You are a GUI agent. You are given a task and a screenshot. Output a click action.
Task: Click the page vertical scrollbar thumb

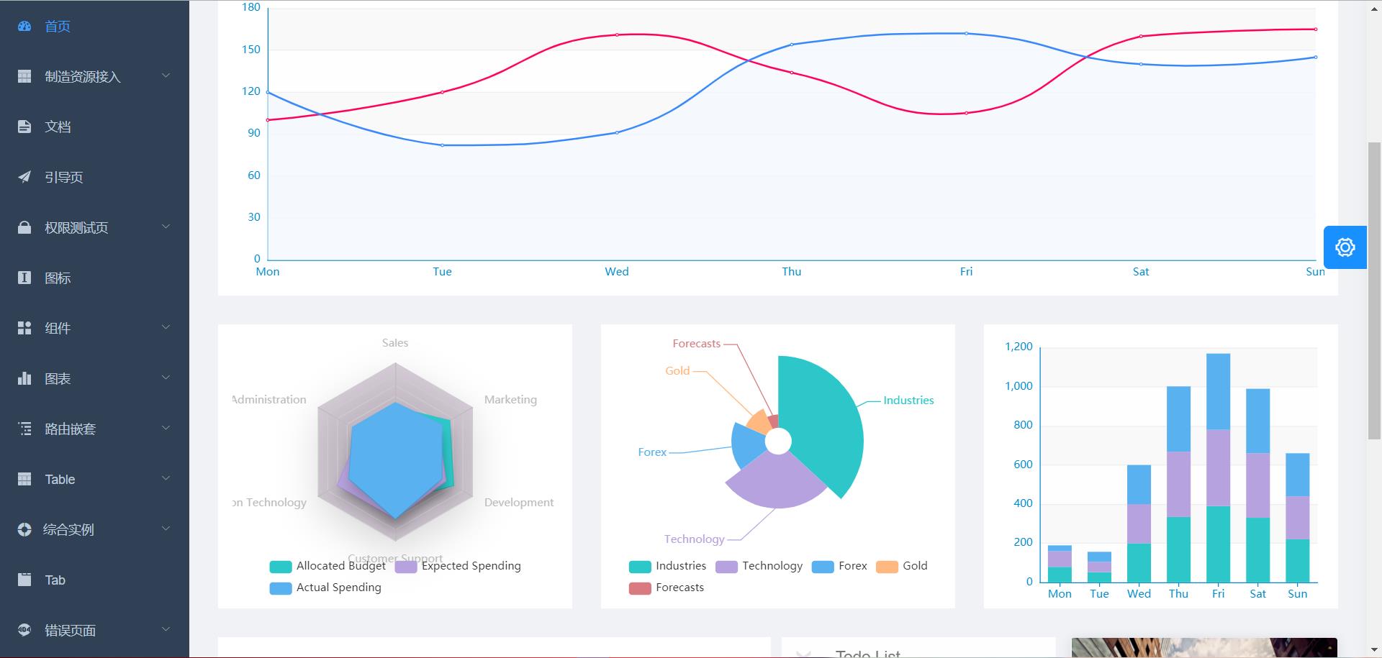(1374, 288)
